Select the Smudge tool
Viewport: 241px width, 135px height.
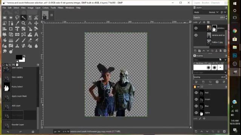(5, 51)
